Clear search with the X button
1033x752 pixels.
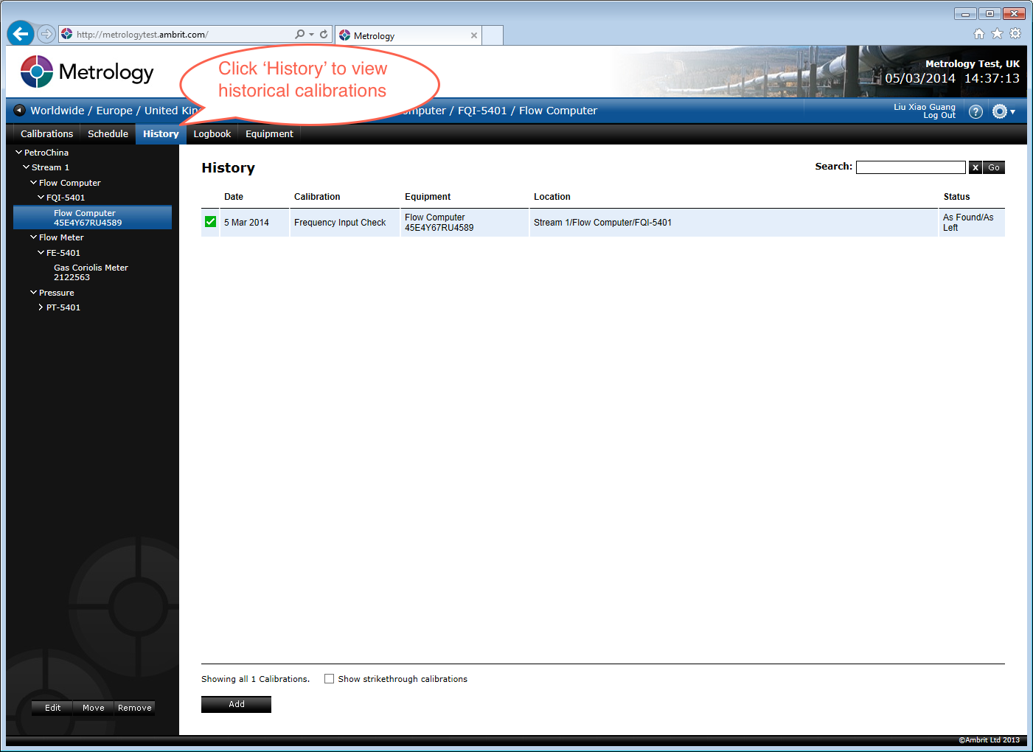point(975,167)
